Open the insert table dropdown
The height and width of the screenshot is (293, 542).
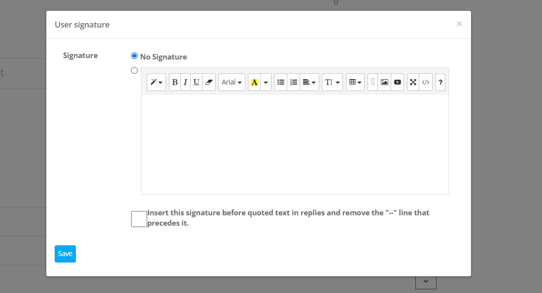(x=355, y=82)
